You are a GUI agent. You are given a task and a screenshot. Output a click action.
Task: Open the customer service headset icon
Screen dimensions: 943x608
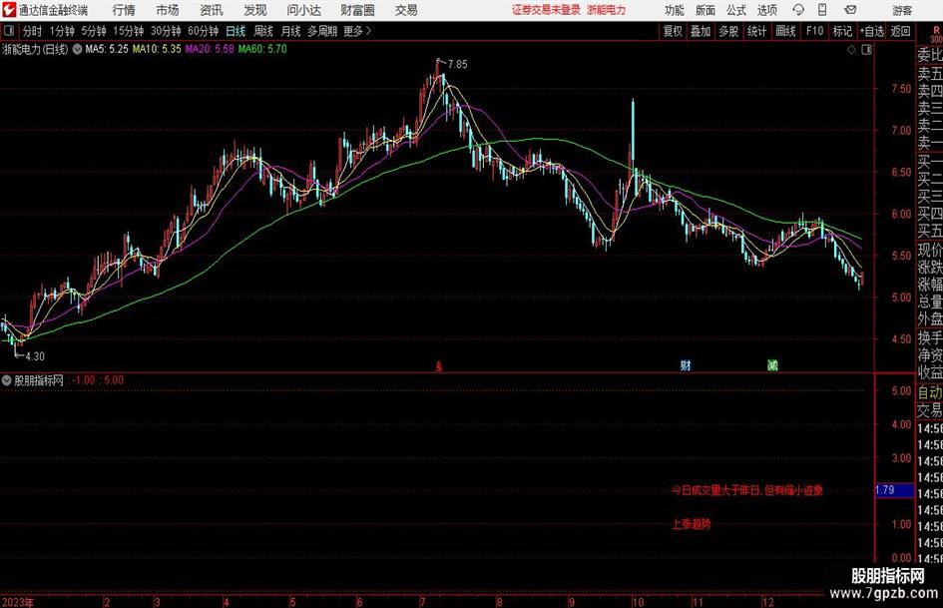point(798,10)
